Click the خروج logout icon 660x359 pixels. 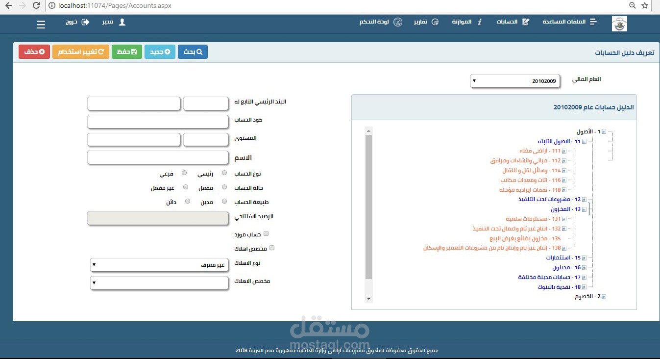85,22
